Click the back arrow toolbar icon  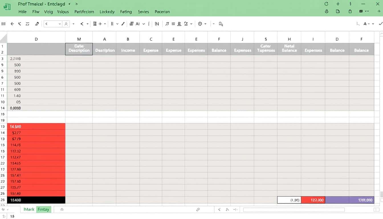point(12,24)
